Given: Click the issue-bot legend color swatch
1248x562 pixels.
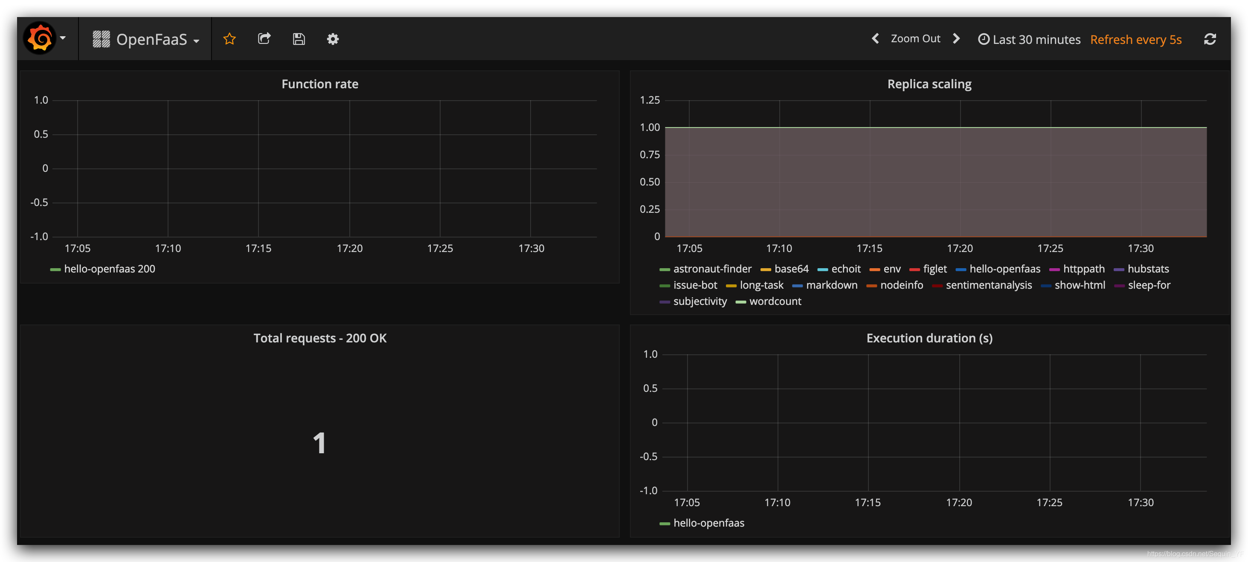Looking at the screenshot, I should (x=664, y=286).
